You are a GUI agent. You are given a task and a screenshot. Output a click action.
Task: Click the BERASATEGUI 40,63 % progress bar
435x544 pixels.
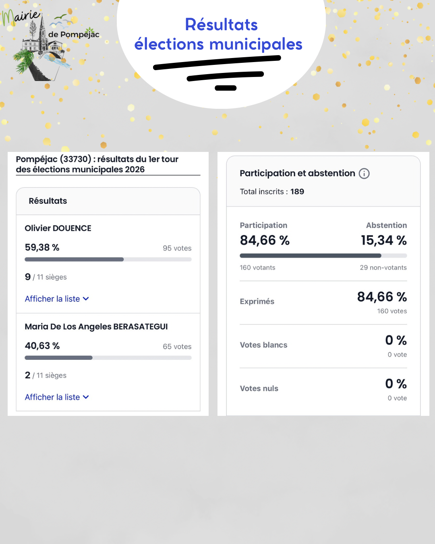click(108, 358)
